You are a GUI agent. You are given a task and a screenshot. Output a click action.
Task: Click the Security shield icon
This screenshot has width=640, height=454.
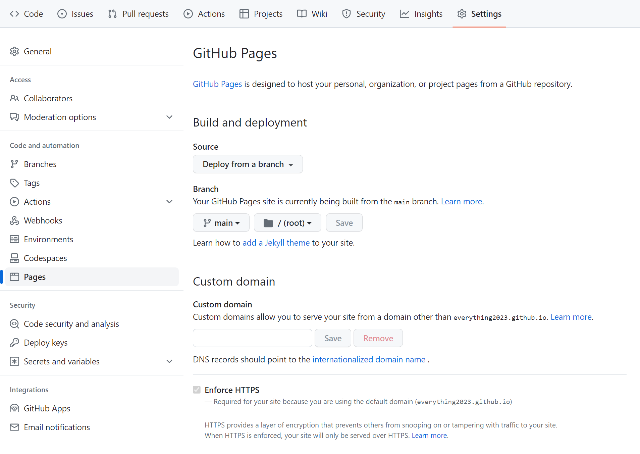346,14
